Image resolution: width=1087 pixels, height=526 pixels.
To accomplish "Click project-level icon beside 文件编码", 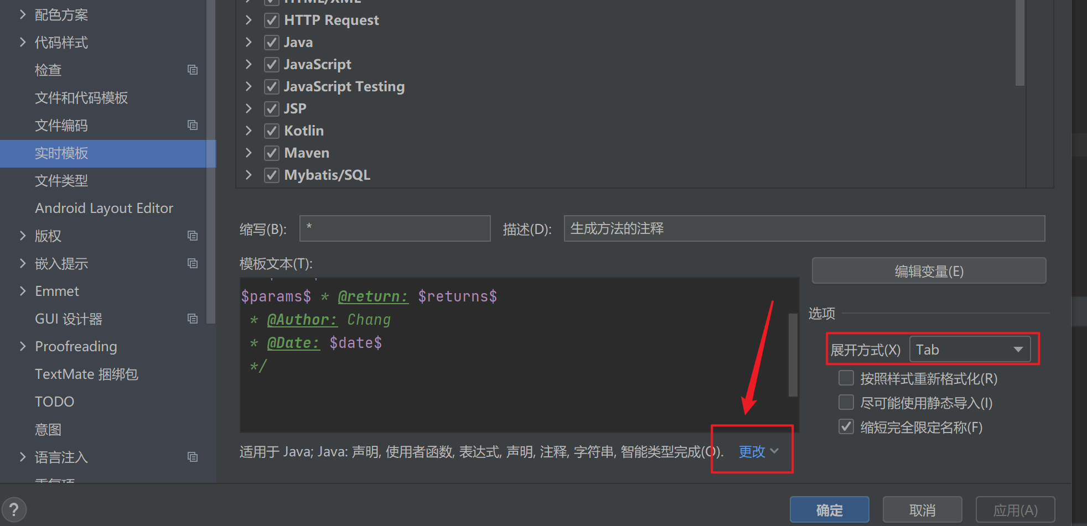I will [193, 125].
